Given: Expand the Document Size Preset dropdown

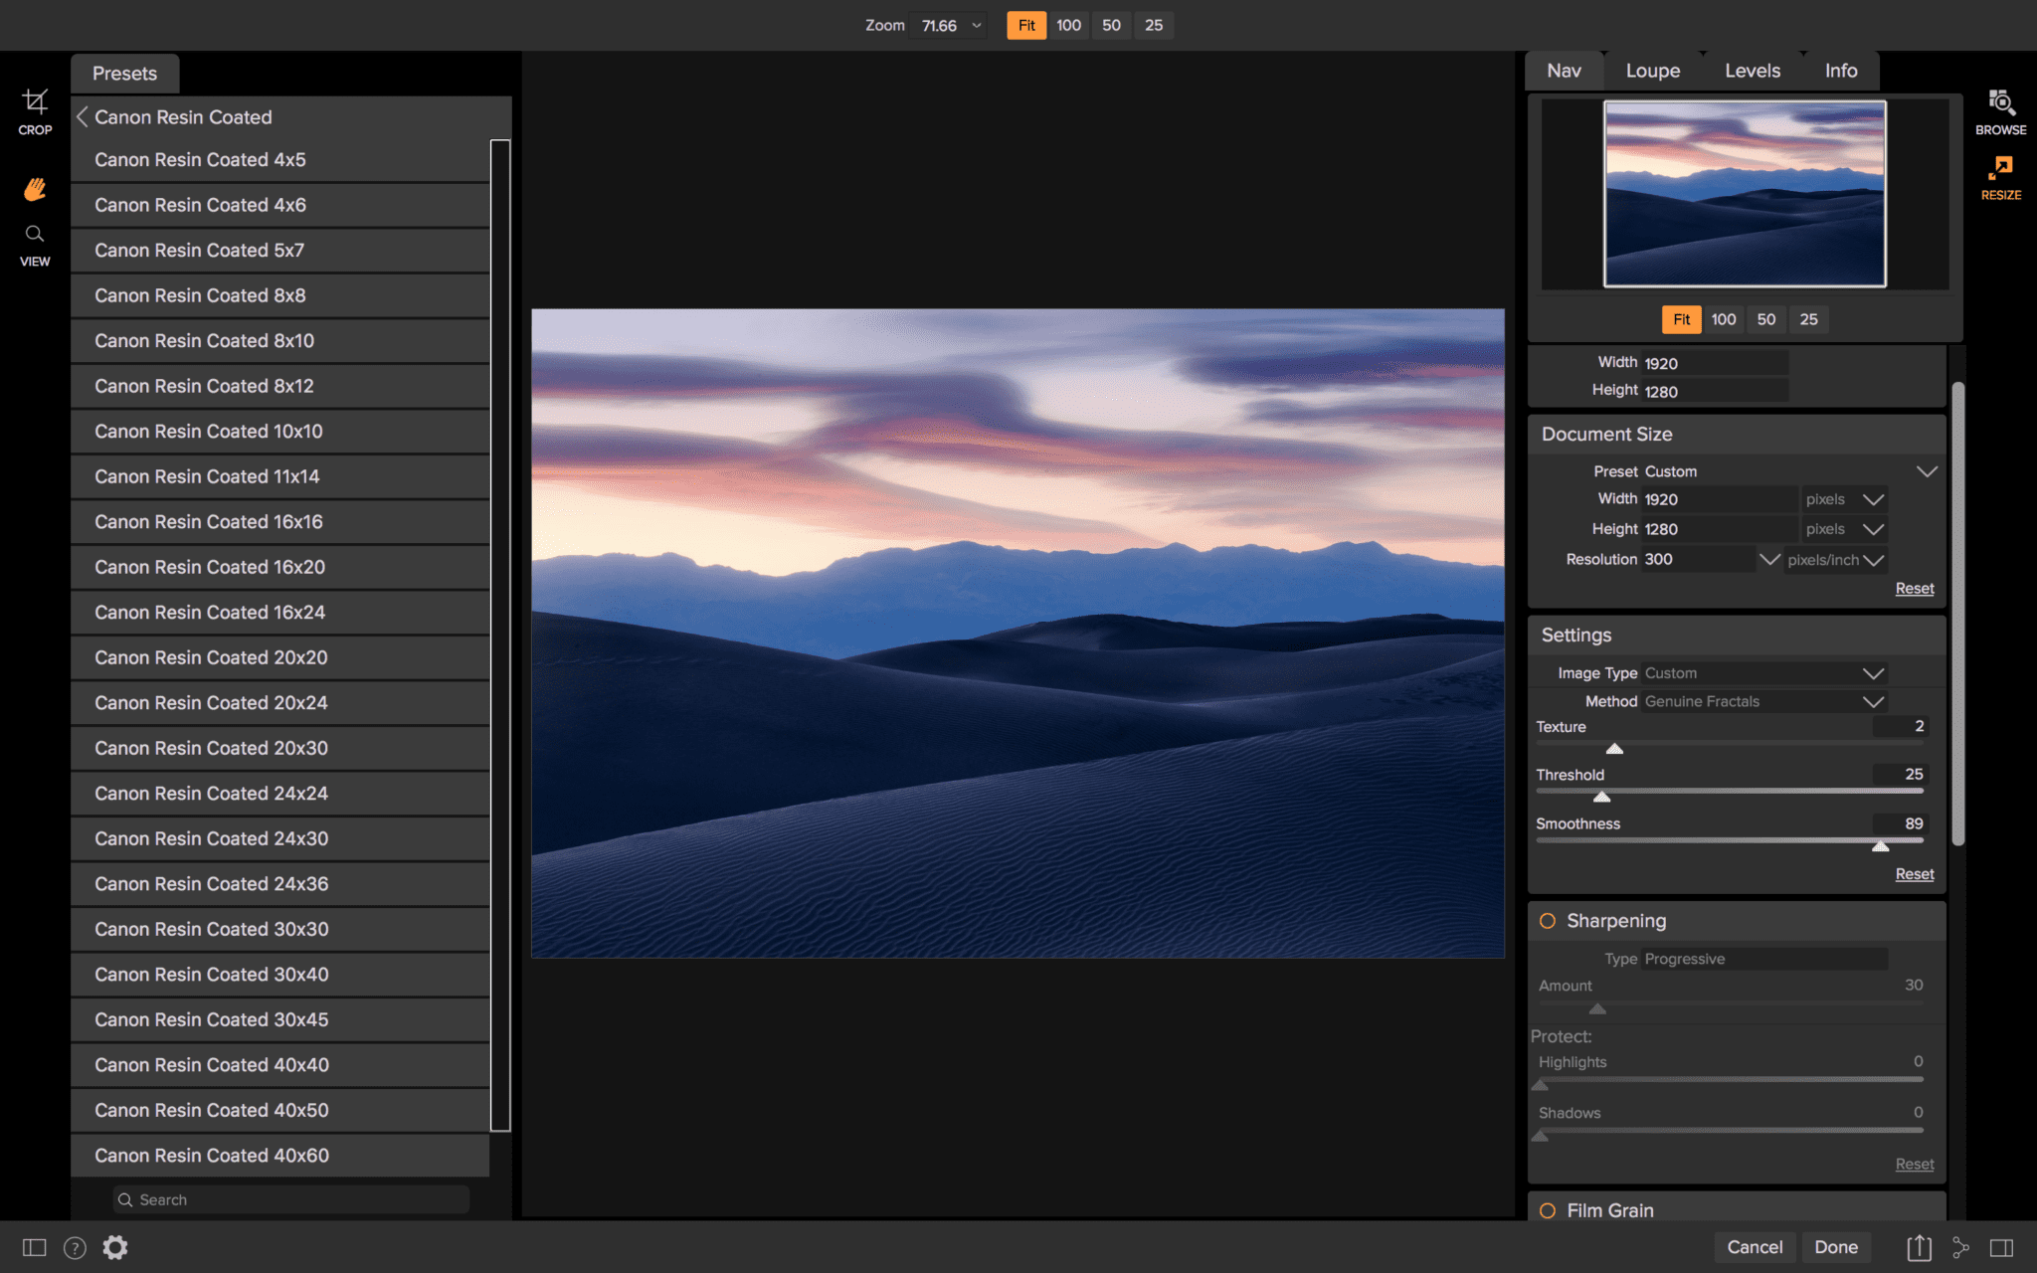Looking at the screenshot, I should click(1927, 469).
